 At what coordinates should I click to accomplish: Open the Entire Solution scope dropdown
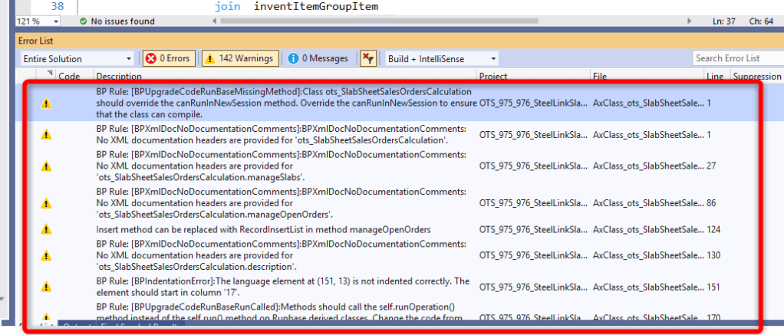pyautogui.click(x=77, y=58)
